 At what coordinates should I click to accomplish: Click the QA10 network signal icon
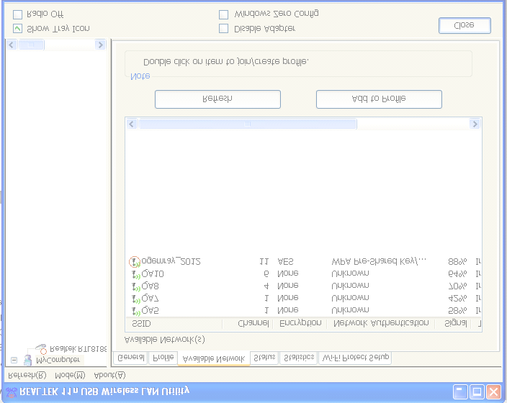point(136,275)
